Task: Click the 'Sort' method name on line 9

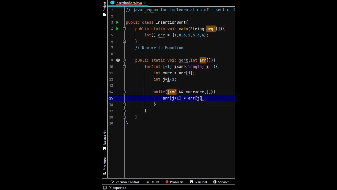Action: [183, 60]
